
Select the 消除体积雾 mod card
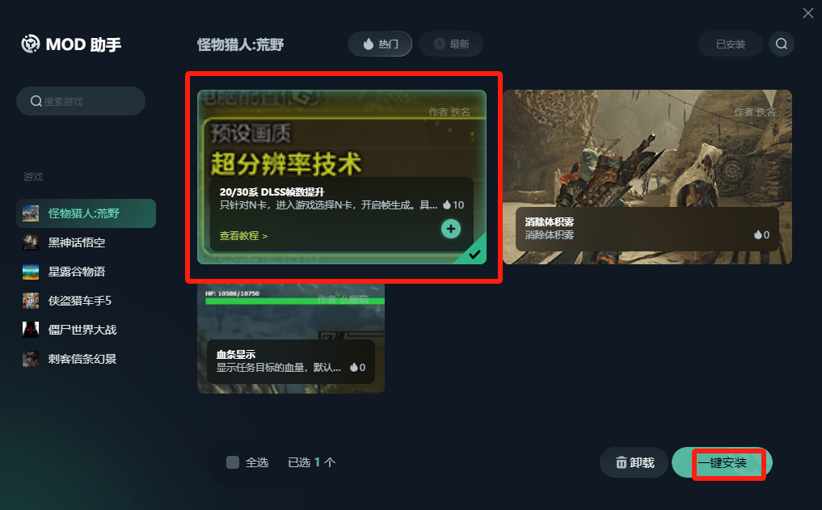647,177
